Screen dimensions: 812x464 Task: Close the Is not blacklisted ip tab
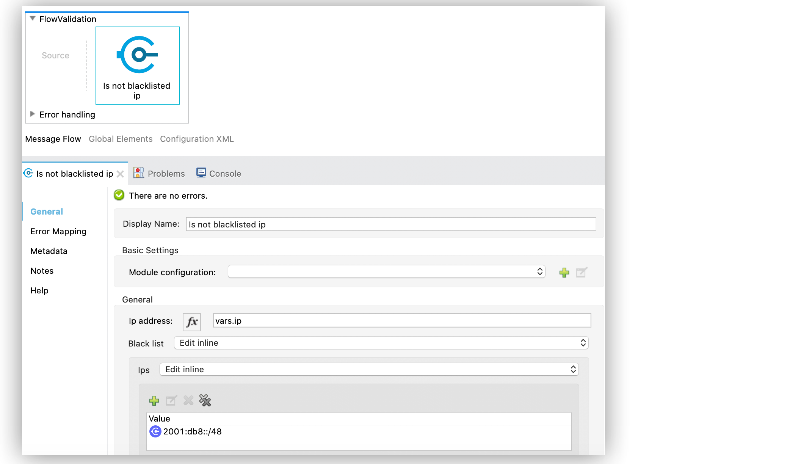120,174
